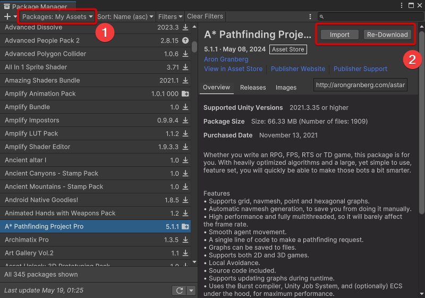The width and height of the screenshot is (425, 298).
Task: Click download icon for Amazing Shaders Bundle
Action: point(185,80)
